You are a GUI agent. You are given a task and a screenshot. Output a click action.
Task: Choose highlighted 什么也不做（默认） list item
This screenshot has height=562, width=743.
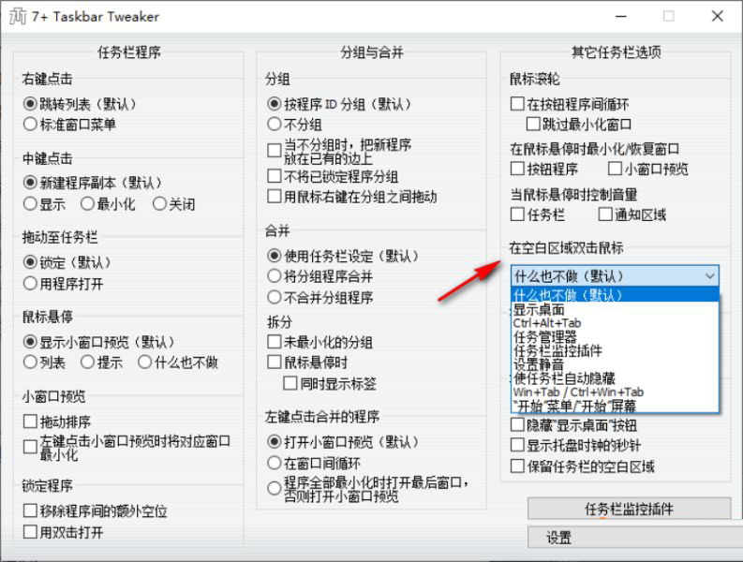[615, 295]
